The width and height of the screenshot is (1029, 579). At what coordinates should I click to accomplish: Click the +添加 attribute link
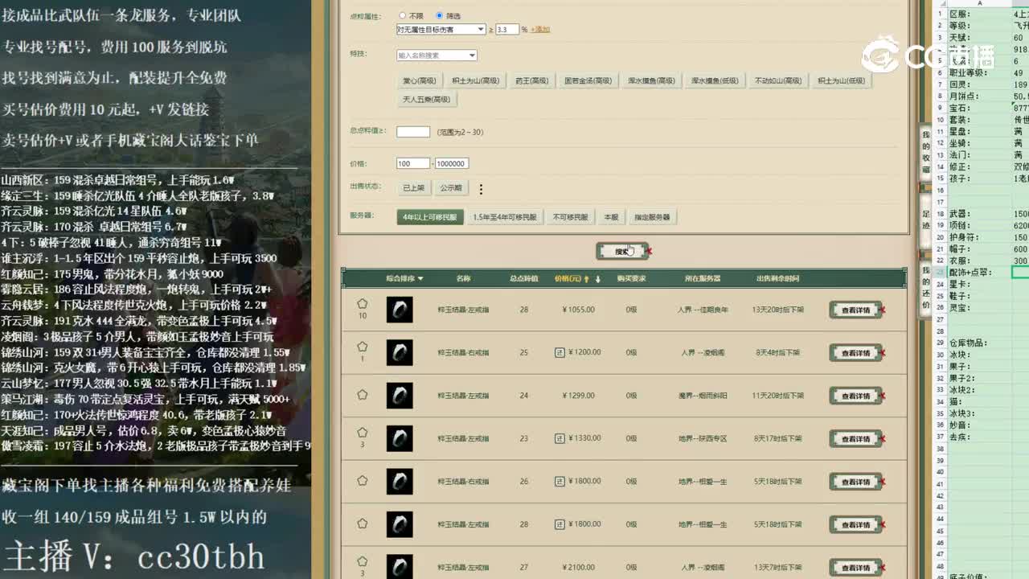540,30
